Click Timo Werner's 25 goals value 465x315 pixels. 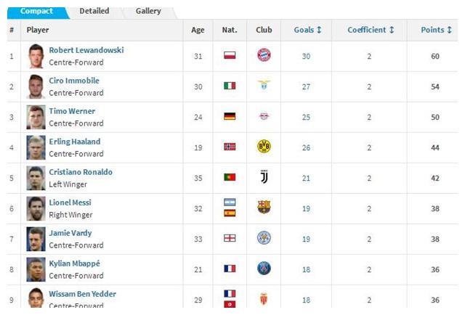pos(306,118)
